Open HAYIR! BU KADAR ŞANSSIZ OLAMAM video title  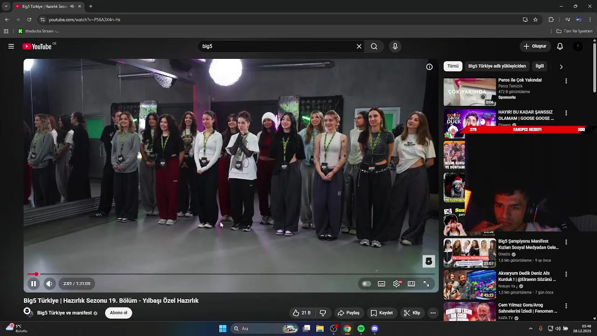pyautogui.click(x=526, y=115)
